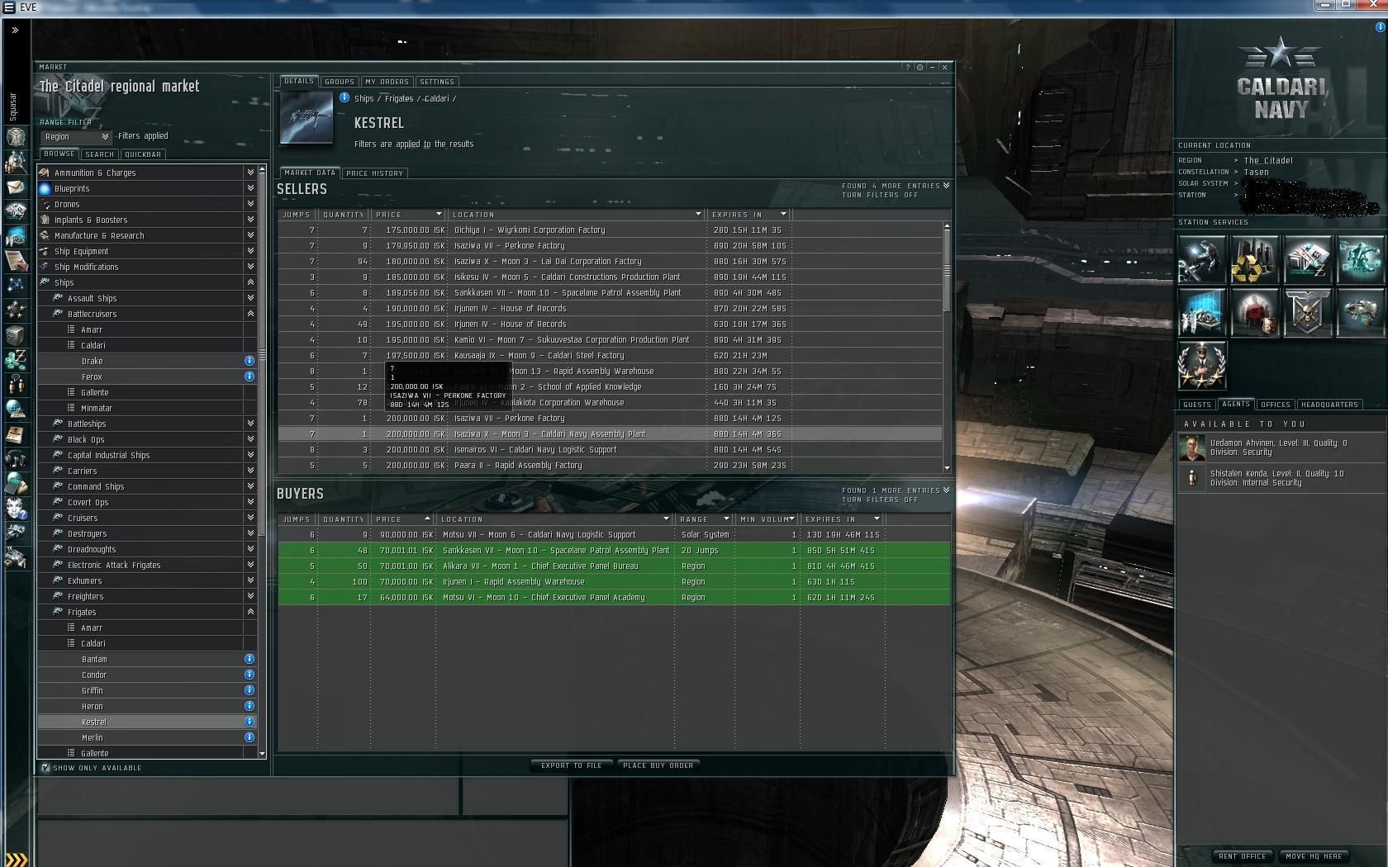Switch to Guests tab in station panel
This screenshot has height=867, width=1388.
tap(1197, 405)
